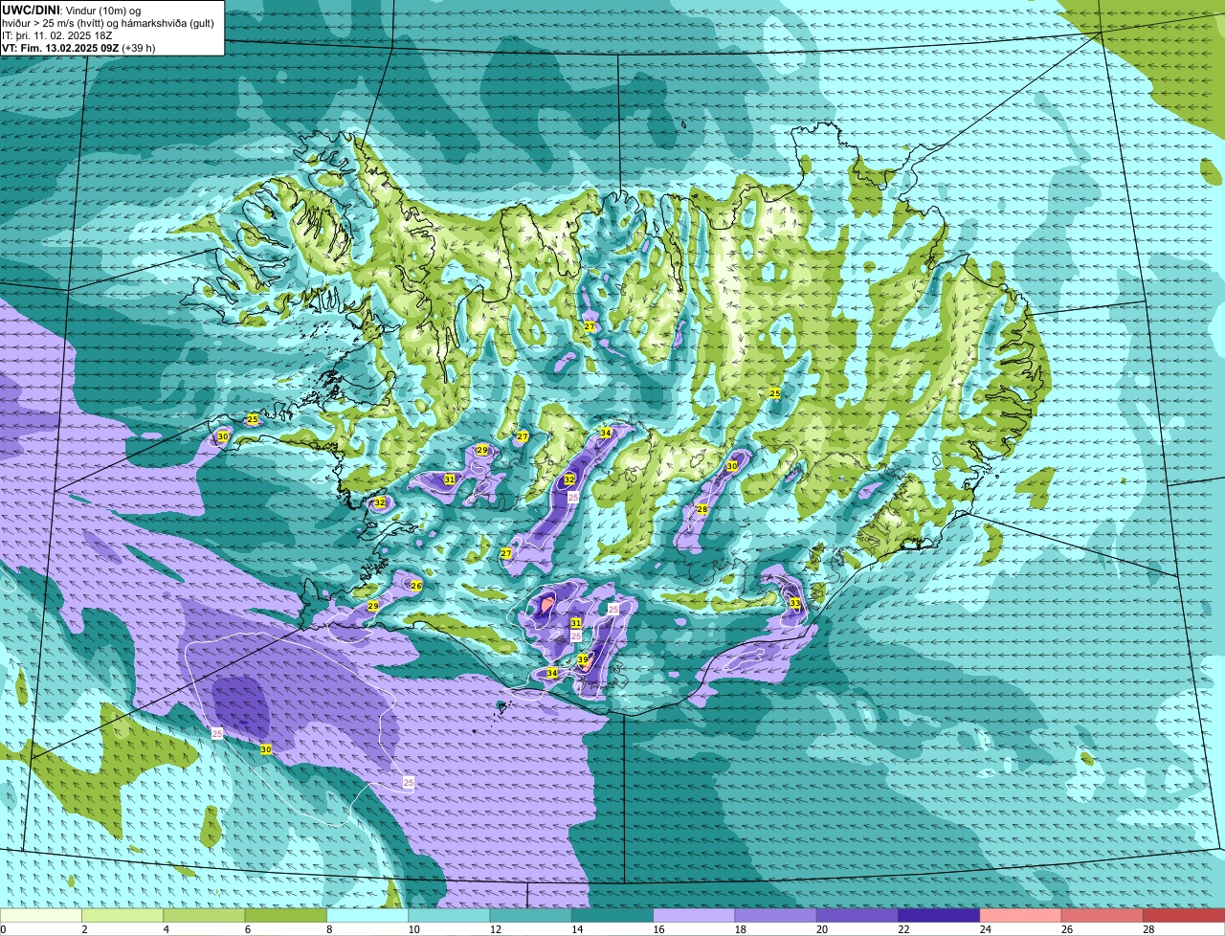This screenshot has width=1225, height=936.
Task: Pick the 12–14 m/s teal legend swatch
Action: coord(531,916)
